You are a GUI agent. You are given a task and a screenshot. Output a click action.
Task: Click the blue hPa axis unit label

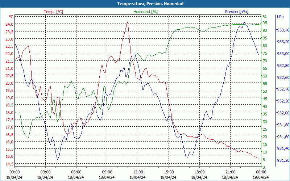pyautogui.click(x=280, y=17)
